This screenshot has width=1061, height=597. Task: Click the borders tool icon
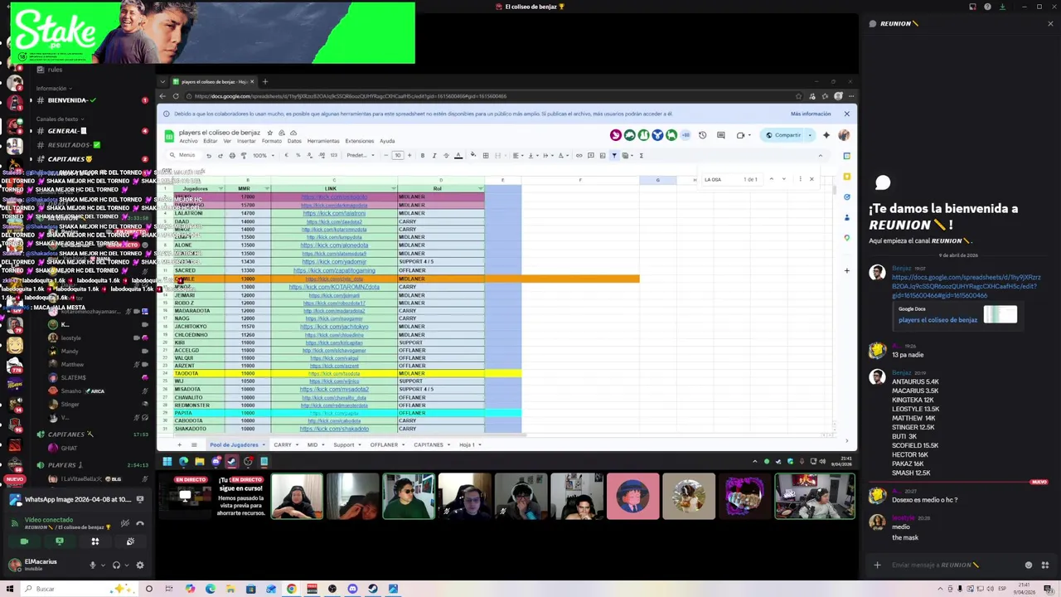click(486, 155)
